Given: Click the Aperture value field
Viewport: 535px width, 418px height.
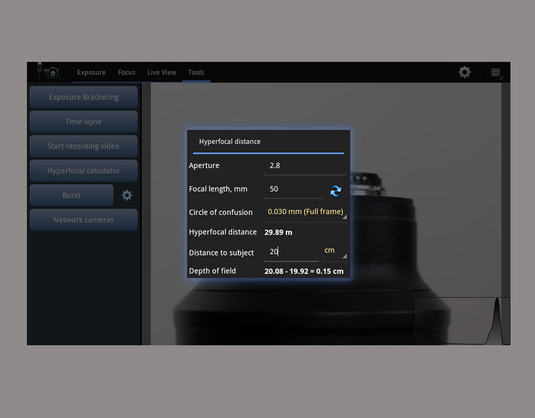Looking at the screenshot, I should pos(305,166).
